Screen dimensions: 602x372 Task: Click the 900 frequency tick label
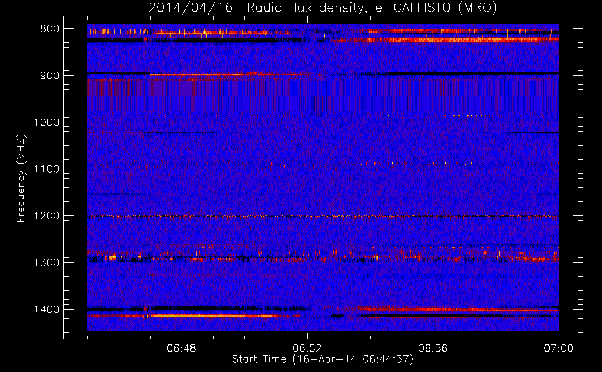[x=50, y=76]
